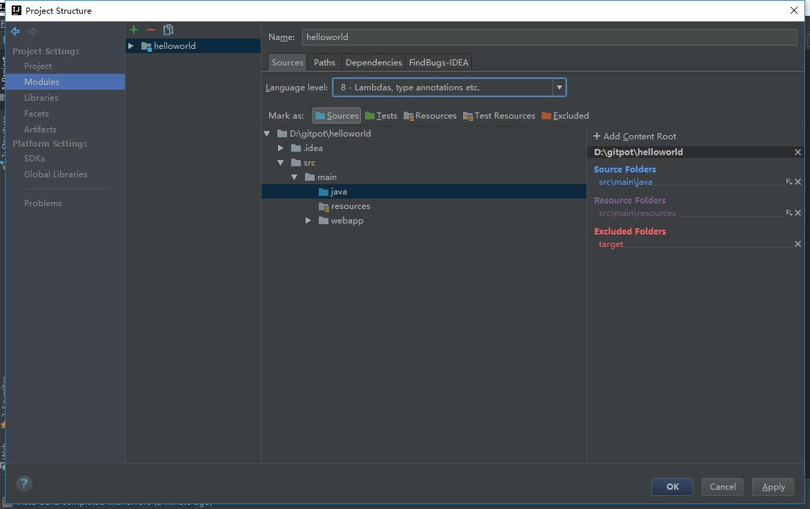Open the FindBugs-IDEA tab
The image size is (810, 509).
pyautogui.click(x=438, y=62)
